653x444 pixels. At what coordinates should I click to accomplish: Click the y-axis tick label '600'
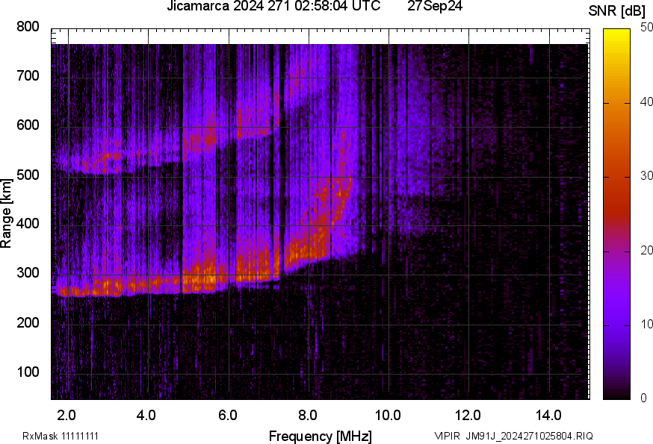28,125
